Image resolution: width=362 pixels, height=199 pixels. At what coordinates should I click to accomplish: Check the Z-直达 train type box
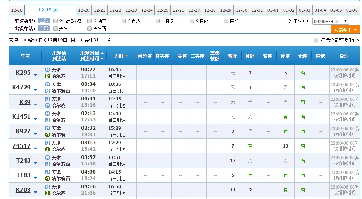tap(124, 21)
